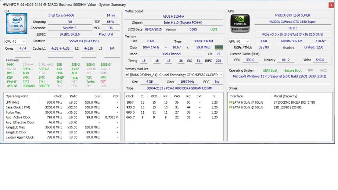This screenshot has width=338, height=190.
Task: Click the Turbo feature flag
Action: point(90,82)
